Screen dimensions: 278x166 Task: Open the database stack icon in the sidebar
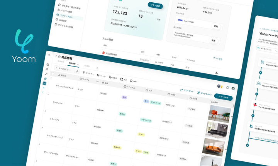tap(45, 79)
